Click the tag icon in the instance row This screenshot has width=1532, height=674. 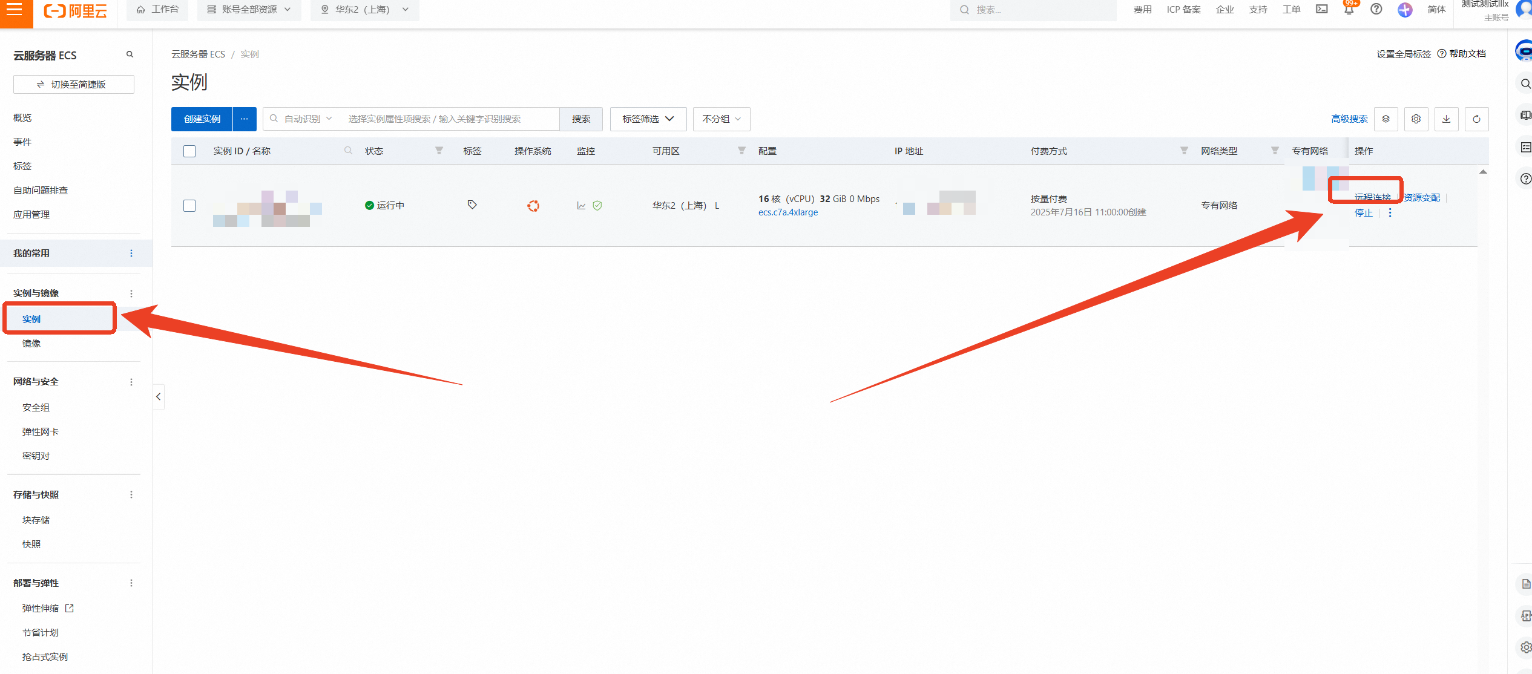[472, 205]
